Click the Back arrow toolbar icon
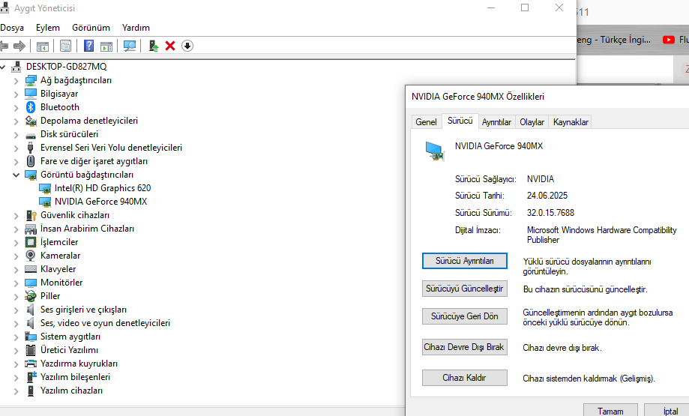 (4, 46)
